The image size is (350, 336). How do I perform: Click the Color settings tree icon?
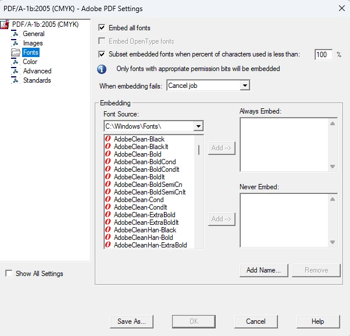15,62
